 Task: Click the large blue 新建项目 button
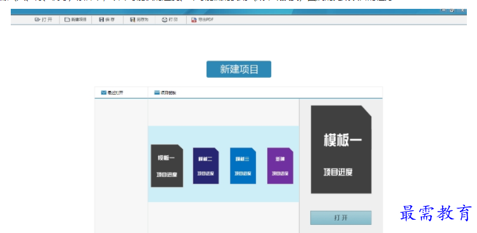(239, 69)
